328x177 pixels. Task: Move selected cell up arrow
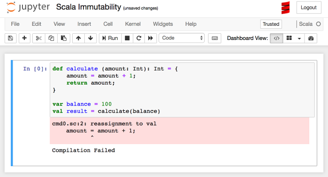(x=78, y=38)
